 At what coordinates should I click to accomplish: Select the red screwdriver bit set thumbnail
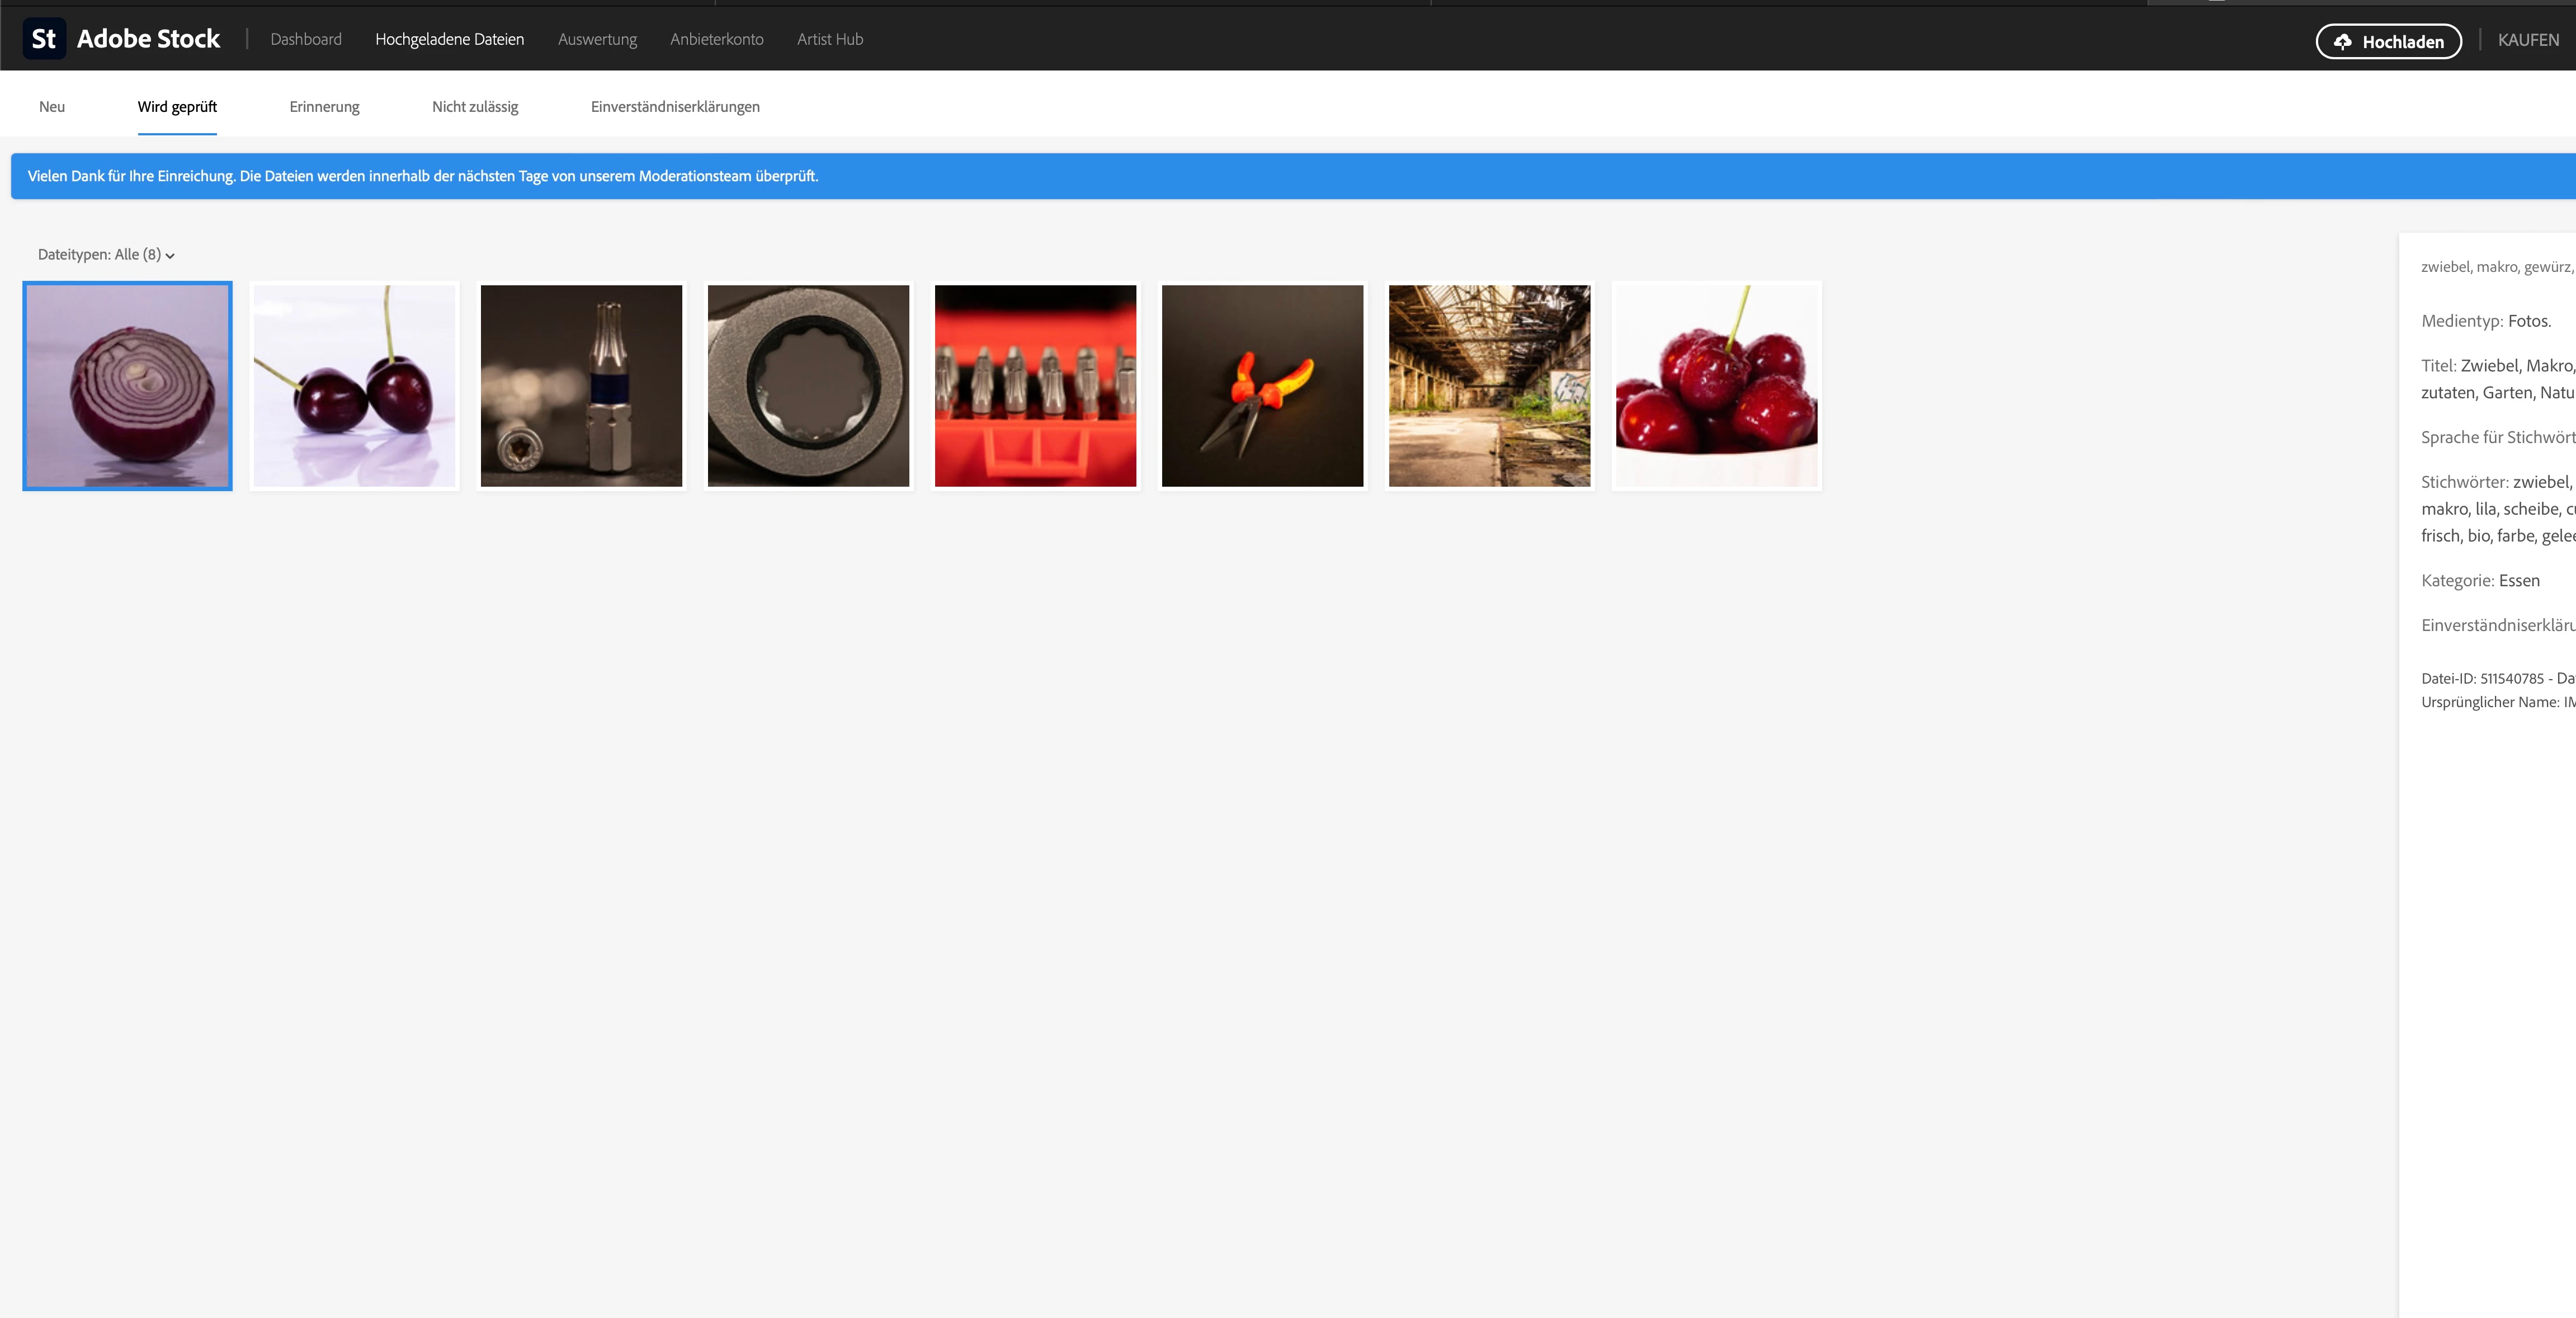pyautogui.click(x=1035, y=386)
